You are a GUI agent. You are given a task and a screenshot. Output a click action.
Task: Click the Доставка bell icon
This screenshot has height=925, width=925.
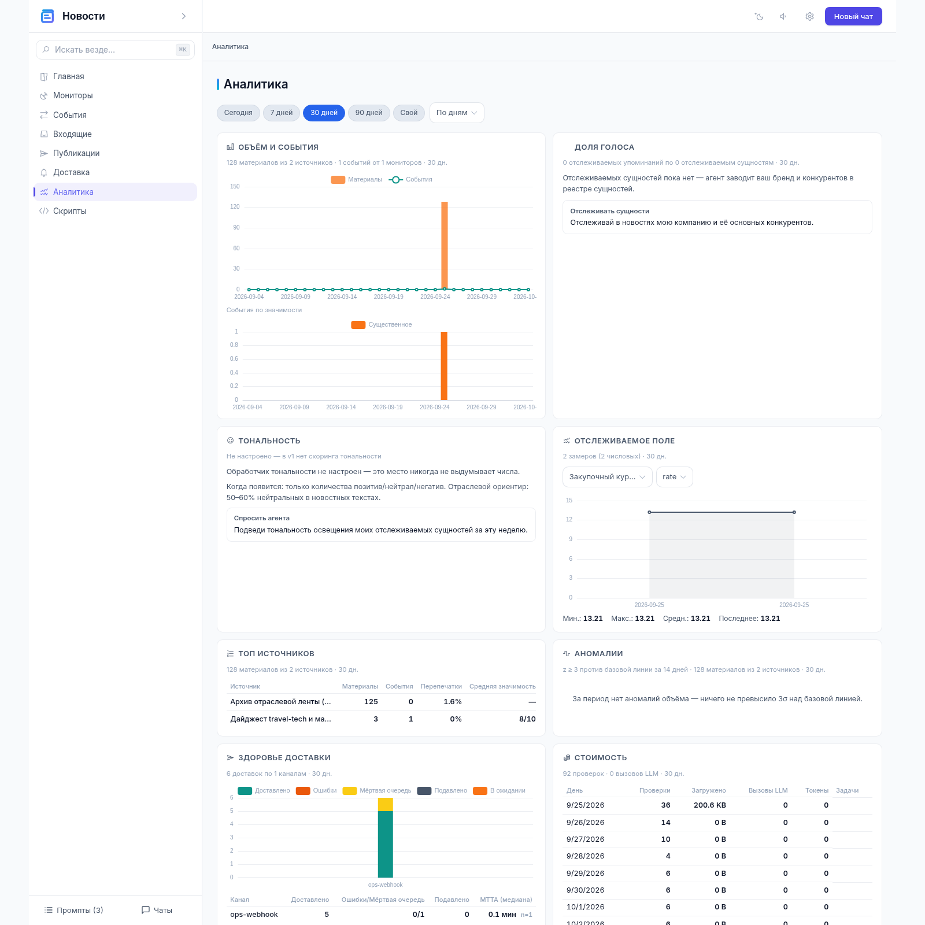pyautogui.click(x=44, y=172)
